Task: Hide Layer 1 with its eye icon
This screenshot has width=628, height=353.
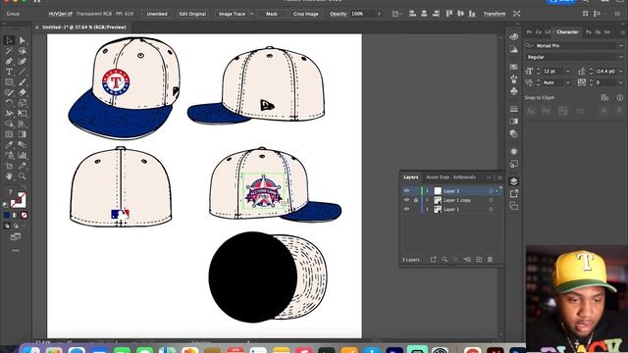Action: point(407,209)
